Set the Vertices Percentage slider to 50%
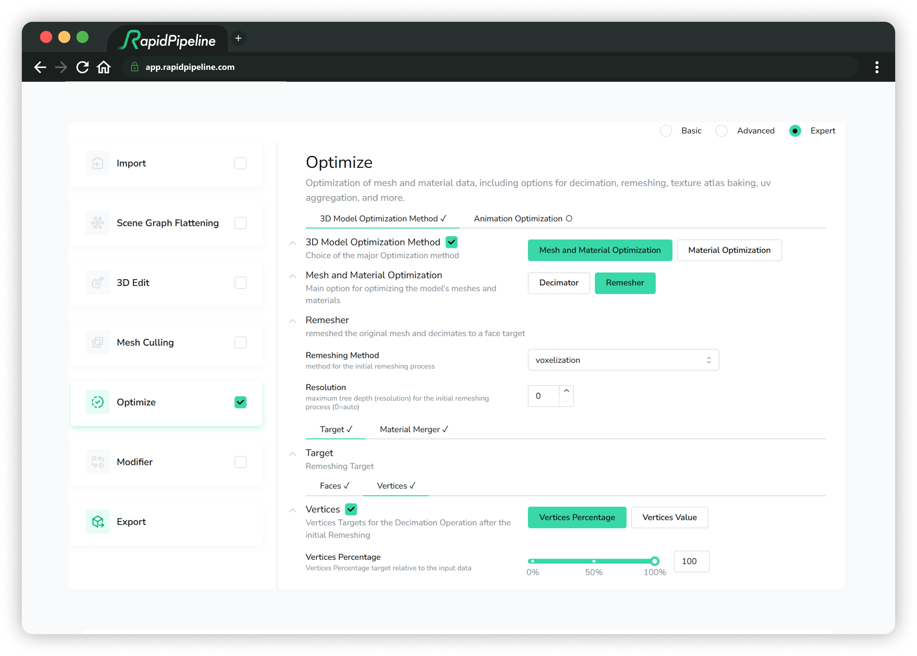This screenshot has height=656, width=917. tap(593, 562)
